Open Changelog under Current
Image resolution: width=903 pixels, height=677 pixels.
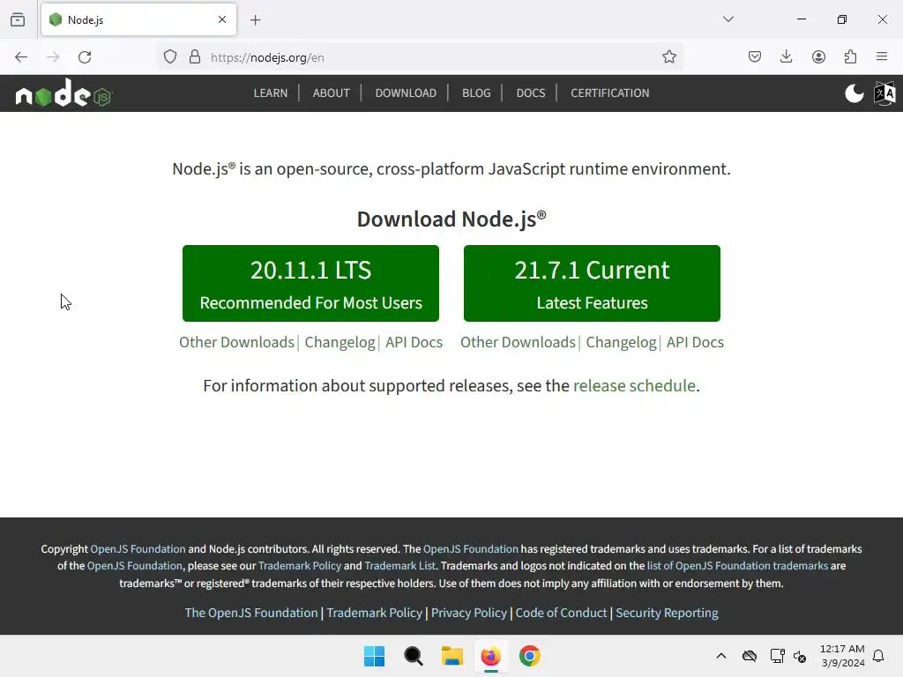(622, 342)
